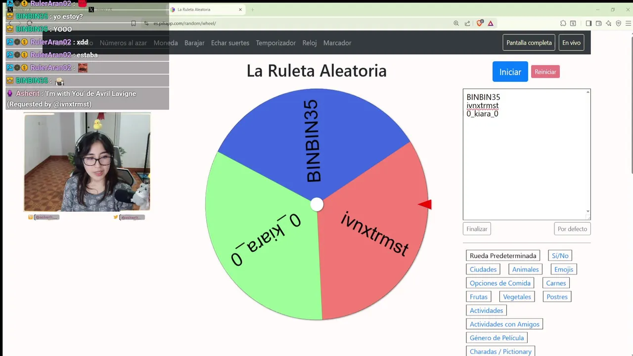This screenshot has width=633, height=356.
Task: Click the Asherit song request chat message
Action: [x=87, y=98]
